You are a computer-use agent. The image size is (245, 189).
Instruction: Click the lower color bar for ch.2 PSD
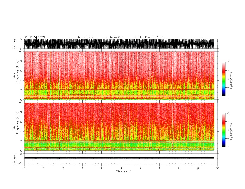point(224,130)
